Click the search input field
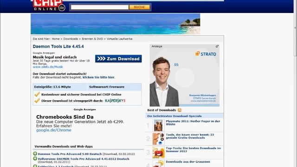The height and width of the screenshot is (167, 297). click(100, 7)
